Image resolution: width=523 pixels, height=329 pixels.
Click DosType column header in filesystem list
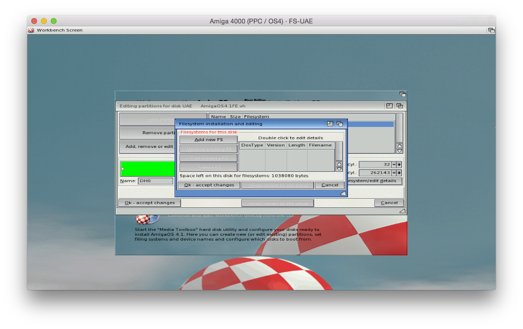252,145
